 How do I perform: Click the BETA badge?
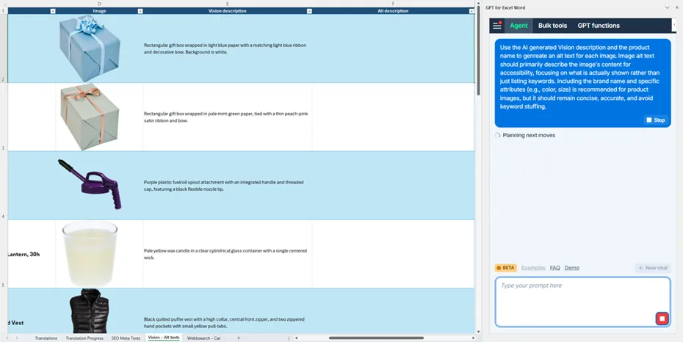coord(505,268)
